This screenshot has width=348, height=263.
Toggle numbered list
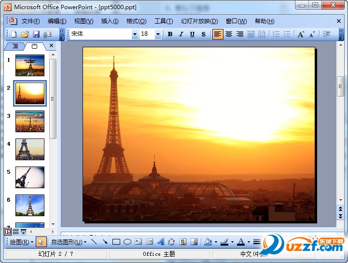click(276, 34)
